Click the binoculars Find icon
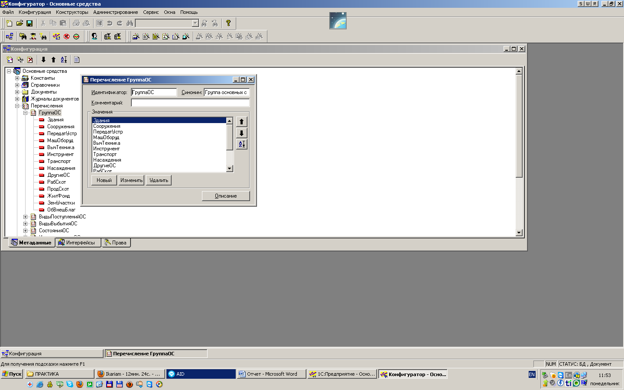The height and width of the screenshot is (390, 624). [x=130, y=23]
